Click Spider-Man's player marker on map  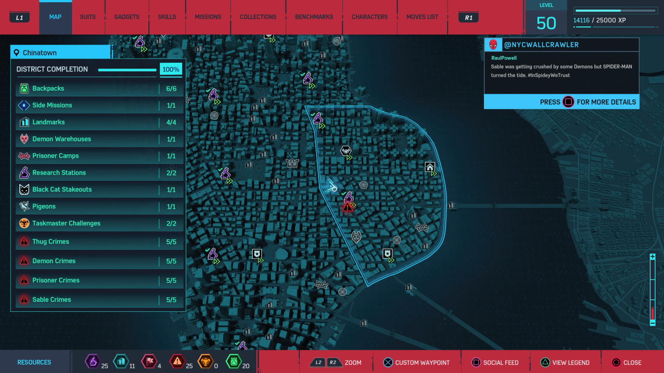tap(330, 186)
